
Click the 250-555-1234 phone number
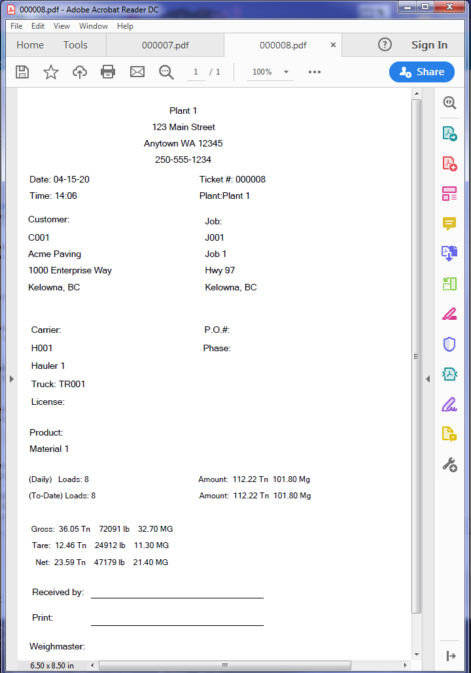point(183,160)
